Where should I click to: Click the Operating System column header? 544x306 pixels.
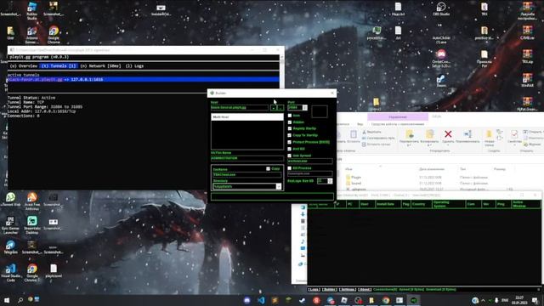[449, 204]
